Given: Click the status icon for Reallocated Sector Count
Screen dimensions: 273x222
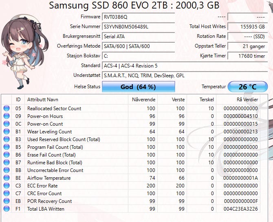Looking at the screenshot, I should click(x=7, y=108).
